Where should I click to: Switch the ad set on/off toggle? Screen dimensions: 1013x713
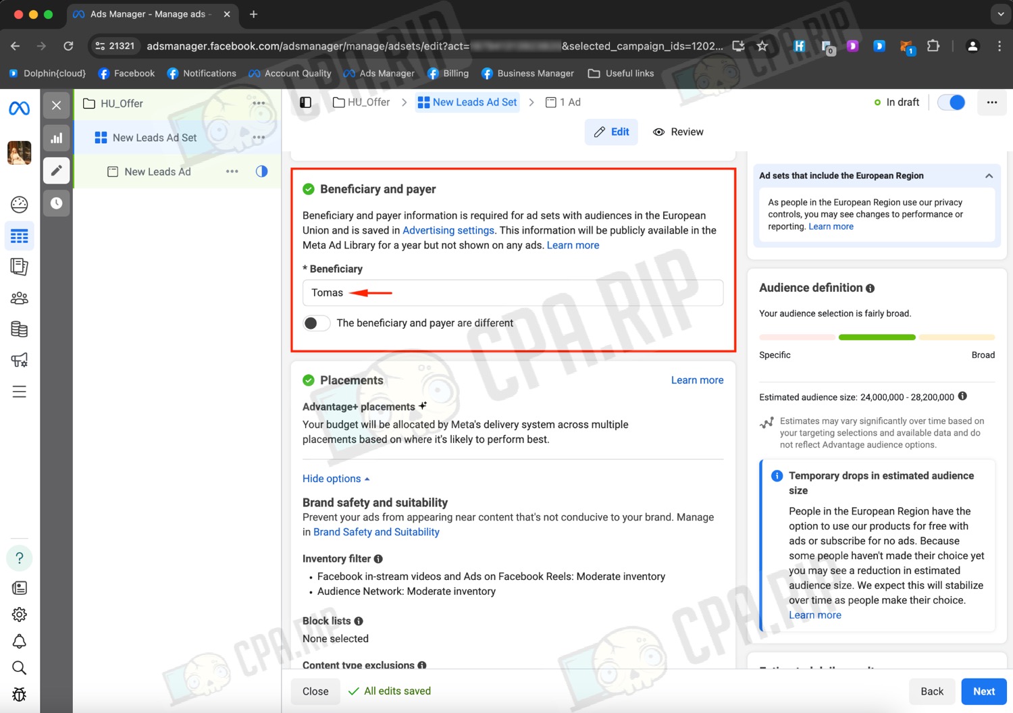(x=952, y=102)
